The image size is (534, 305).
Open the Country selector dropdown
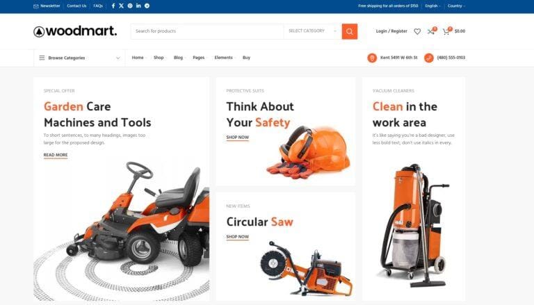(x=456, y=6)
